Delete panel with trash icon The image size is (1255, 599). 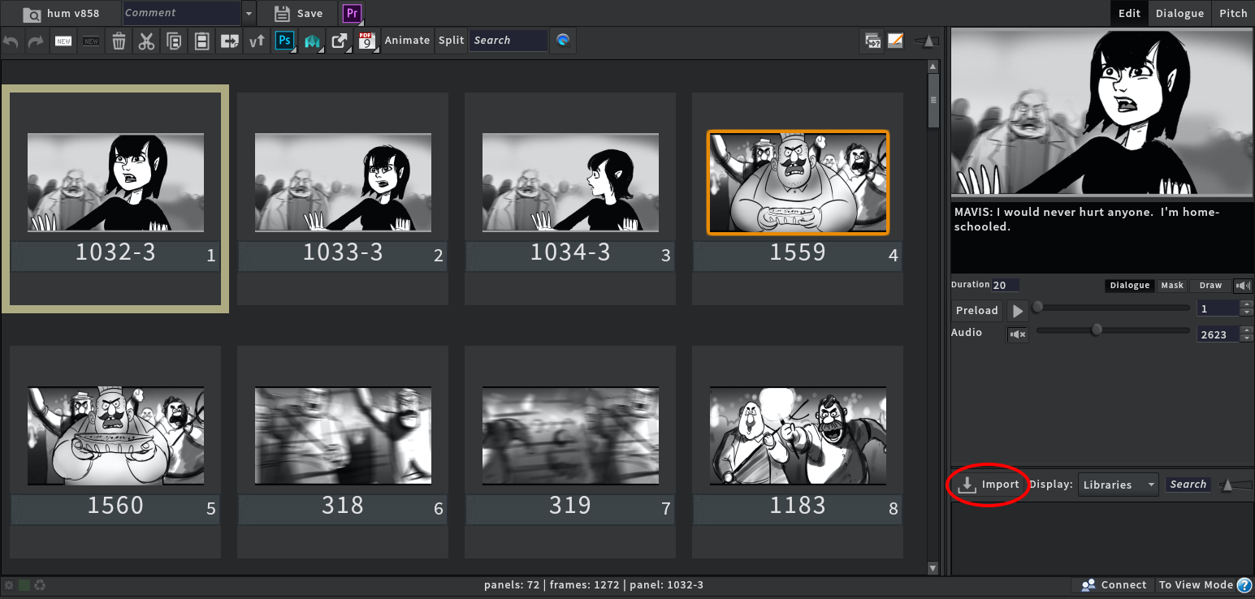[x=119, y=41]
